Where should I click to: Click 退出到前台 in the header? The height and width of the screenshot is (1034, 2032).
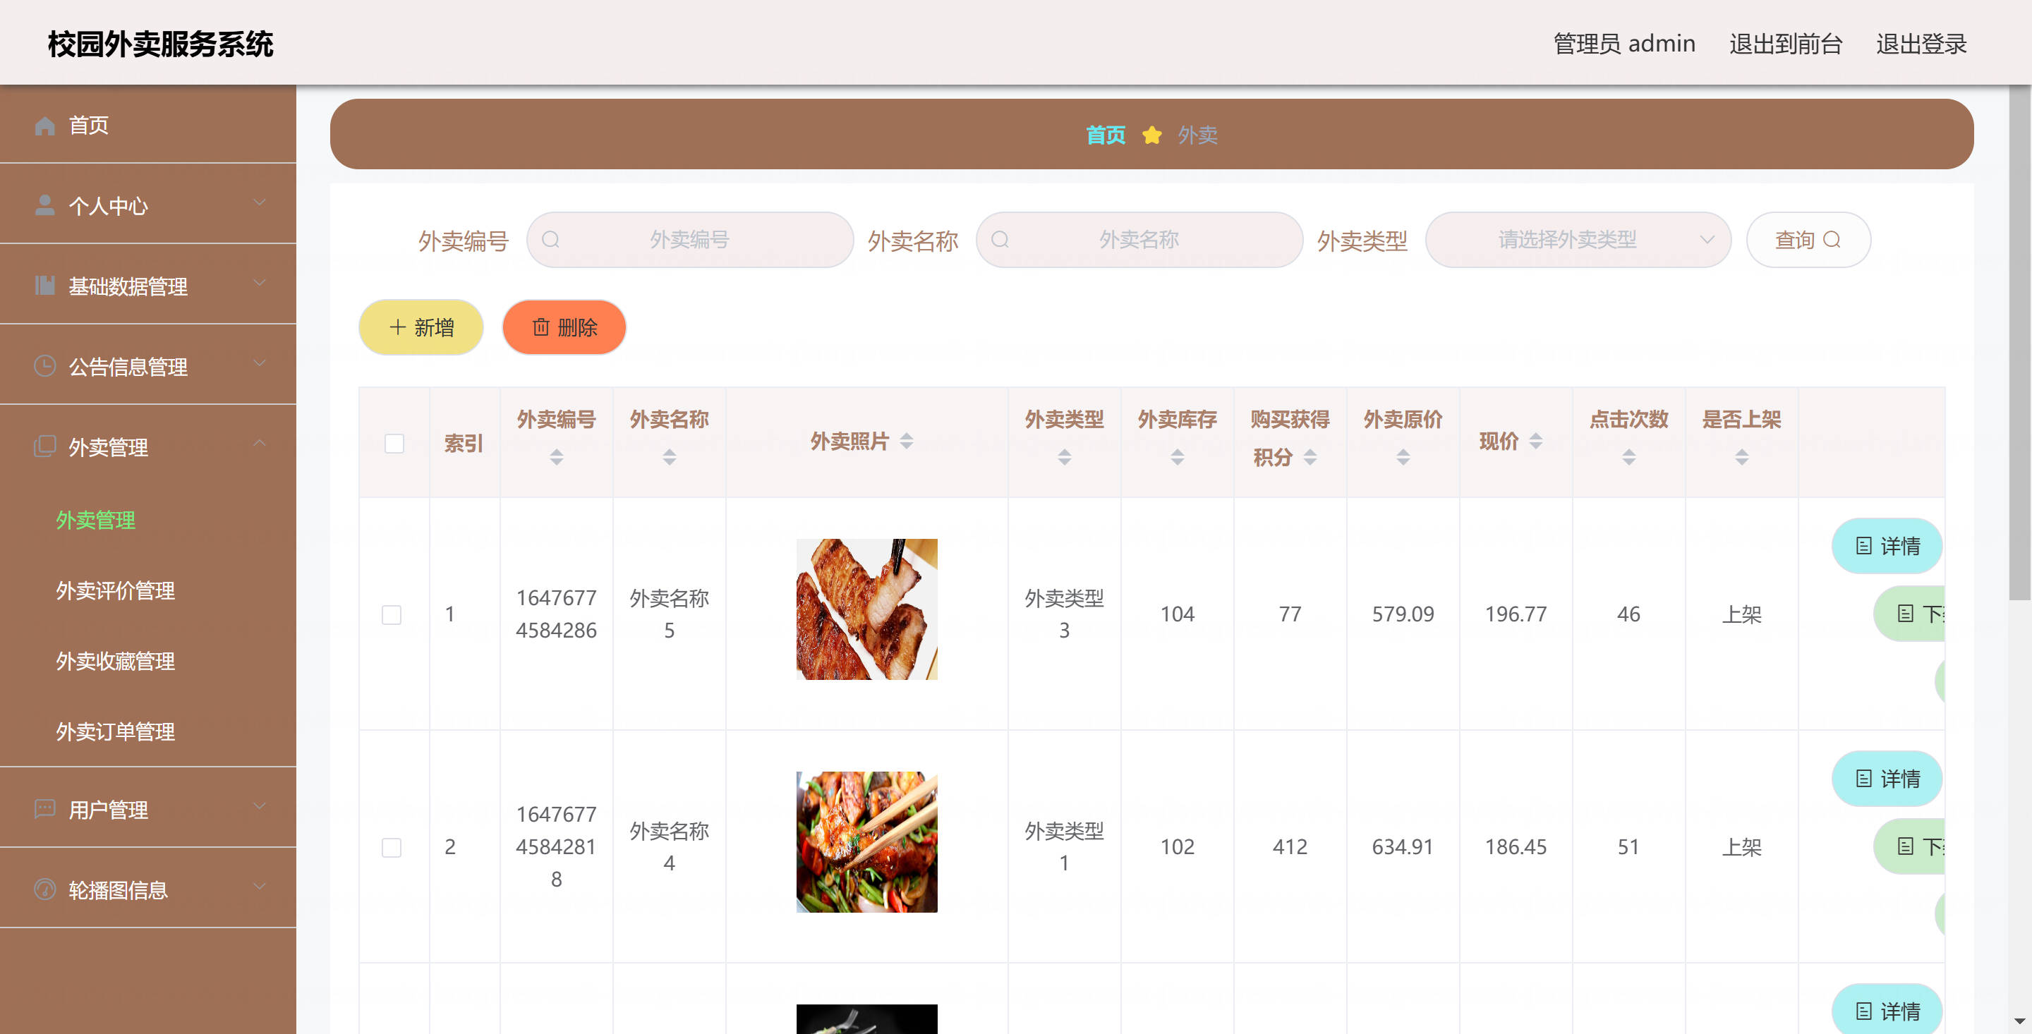click(x=1785, y=44)
